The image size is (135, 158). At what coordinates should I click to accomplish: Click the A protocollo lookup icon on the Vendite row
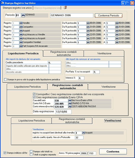pyautogui.click(x=117, y=23)
